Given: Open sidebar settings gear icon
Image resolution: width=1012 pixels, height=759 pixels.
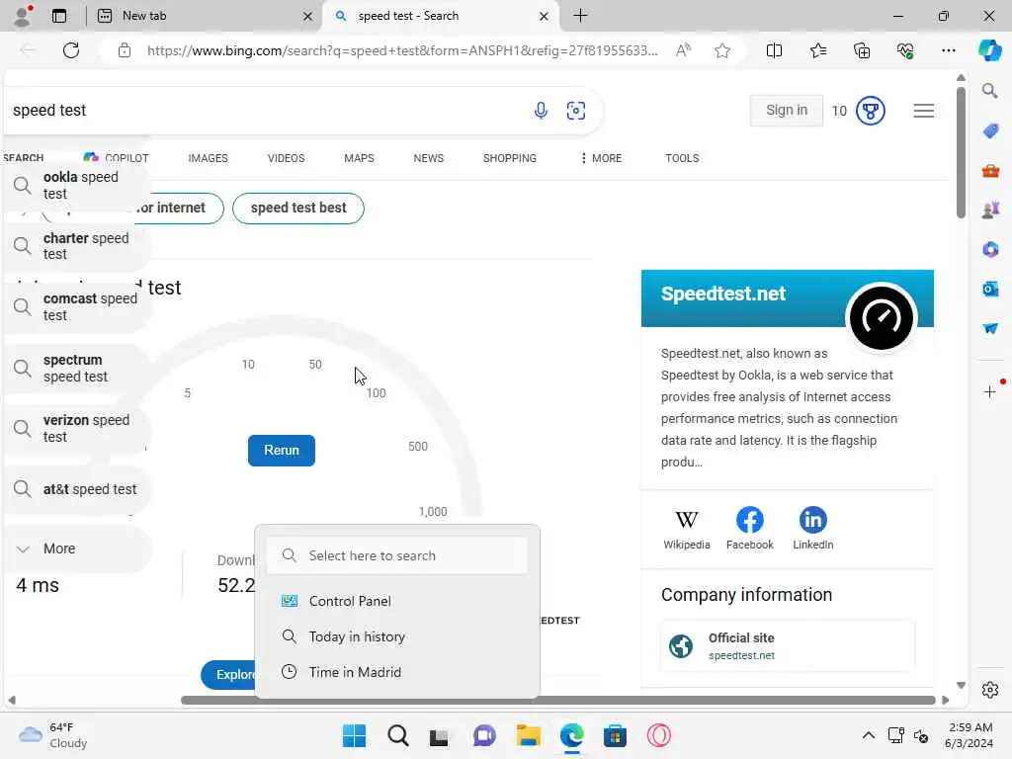Looking at the screenshot, I should click(990, 690).
